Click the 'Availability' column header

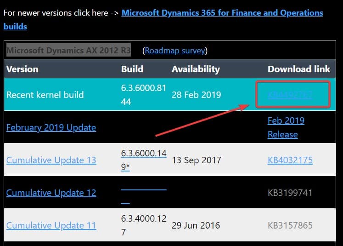click(196, 69)
